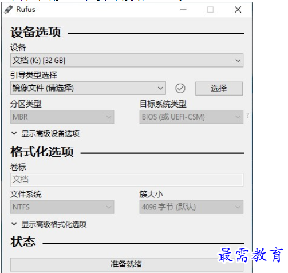Expand 显示高级格式化选项
288x273 pixels.
[x=49, y=224]
